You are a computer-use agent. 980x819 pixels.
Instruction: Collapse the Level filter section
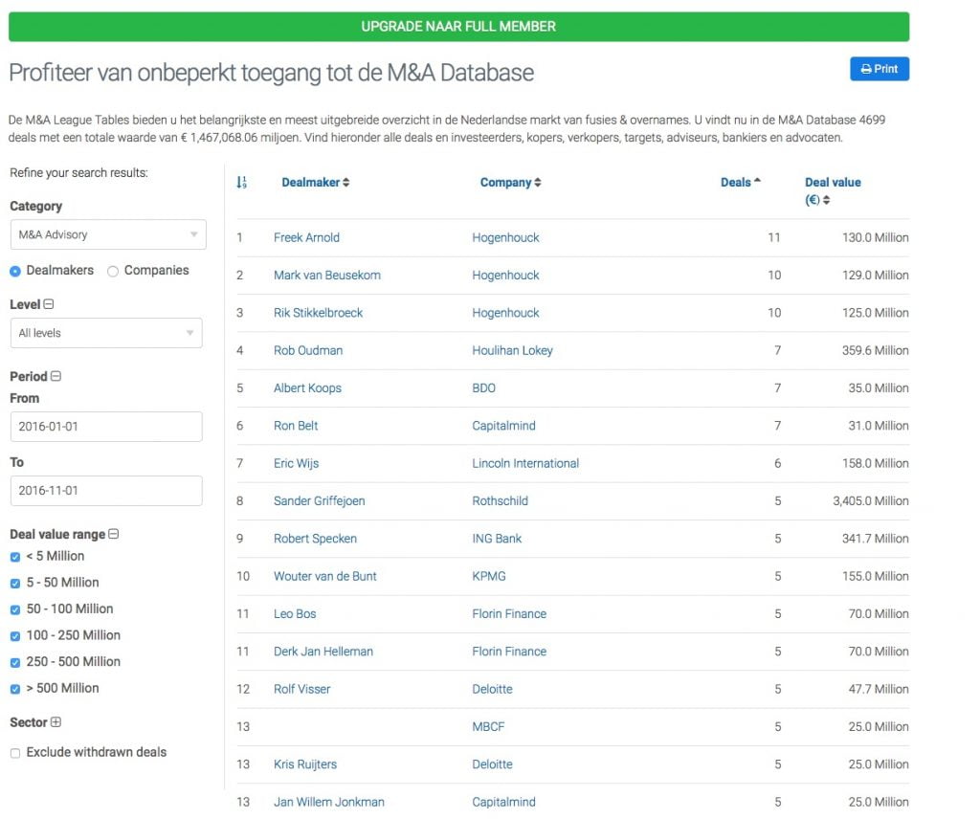click(49, 304)
